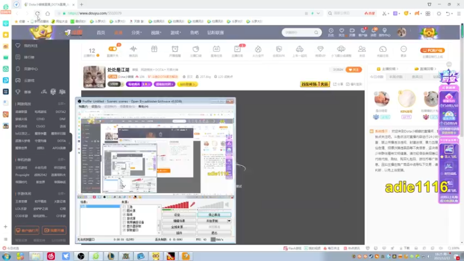Viewport: 464px width, 261px height.
Task: Click the AD task icon in streamer toolbar
Action: click(x=216, y=49)
